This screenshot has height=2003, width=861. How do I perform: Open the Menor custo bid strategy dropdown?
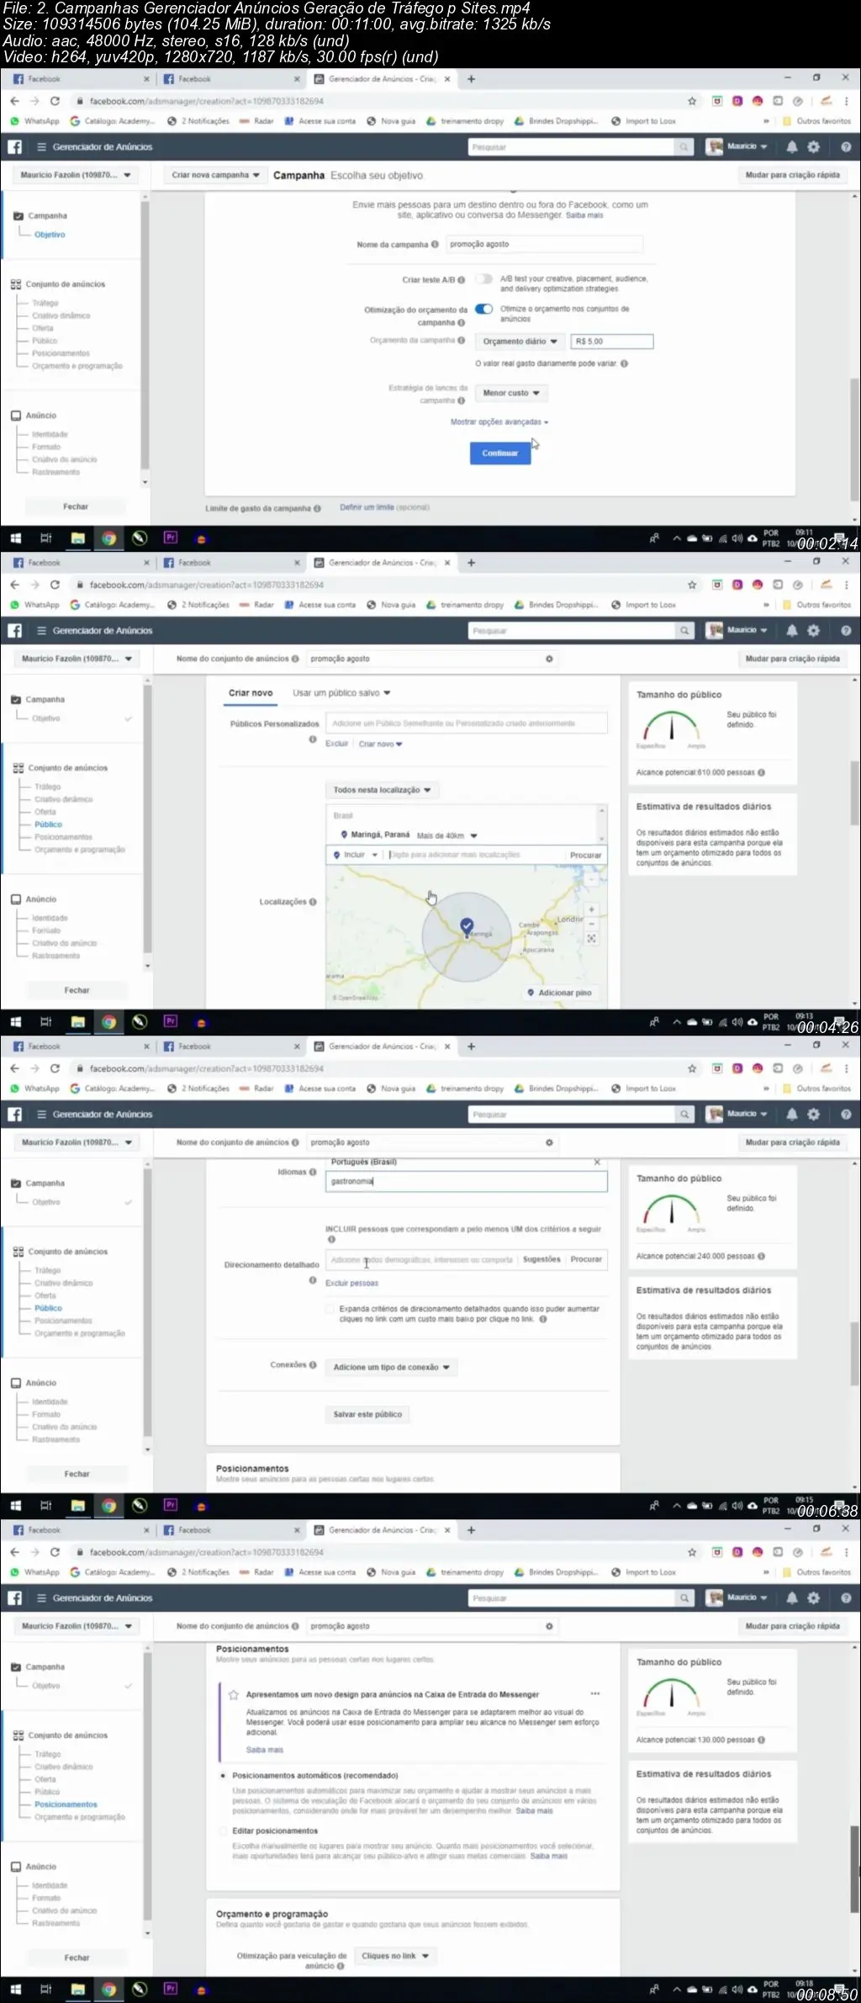(x=511, y=393)
